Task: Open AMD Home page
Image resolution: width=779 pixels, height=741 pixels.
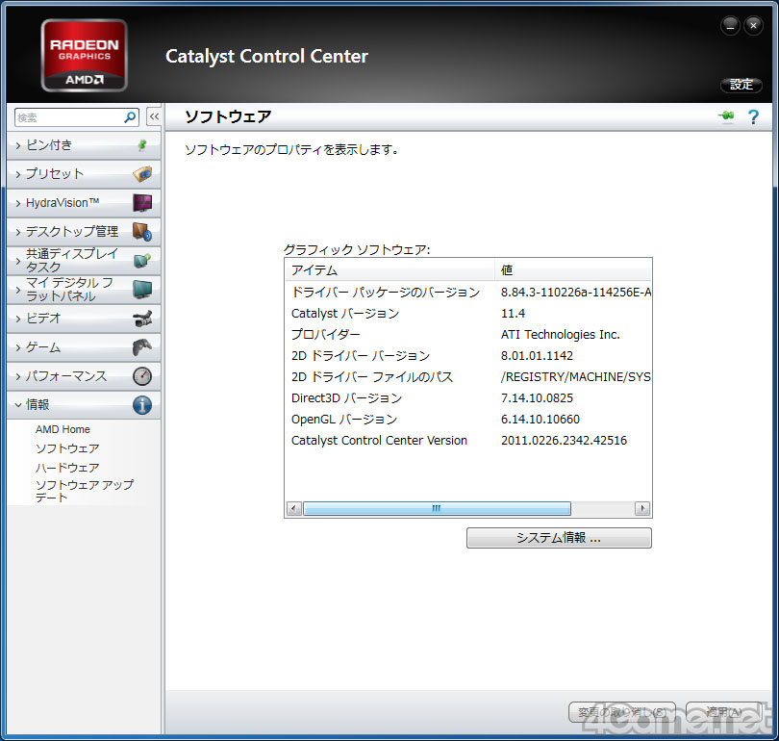Action: (63, 429)
